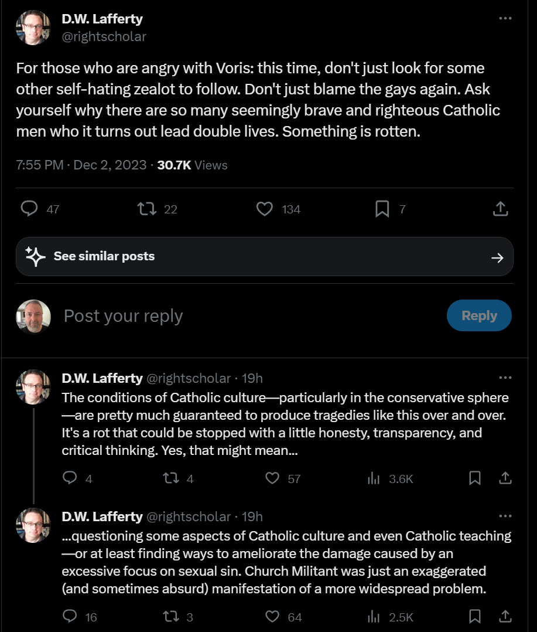View analytics showing 3.6K views

[x=374, y=478]
